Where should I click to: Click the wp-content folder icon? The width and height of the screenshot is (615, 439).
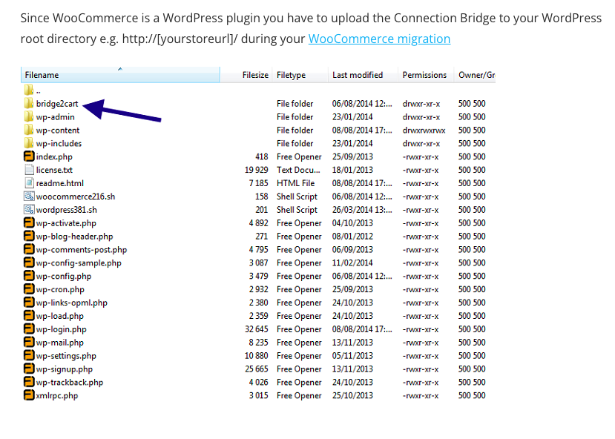29,130
